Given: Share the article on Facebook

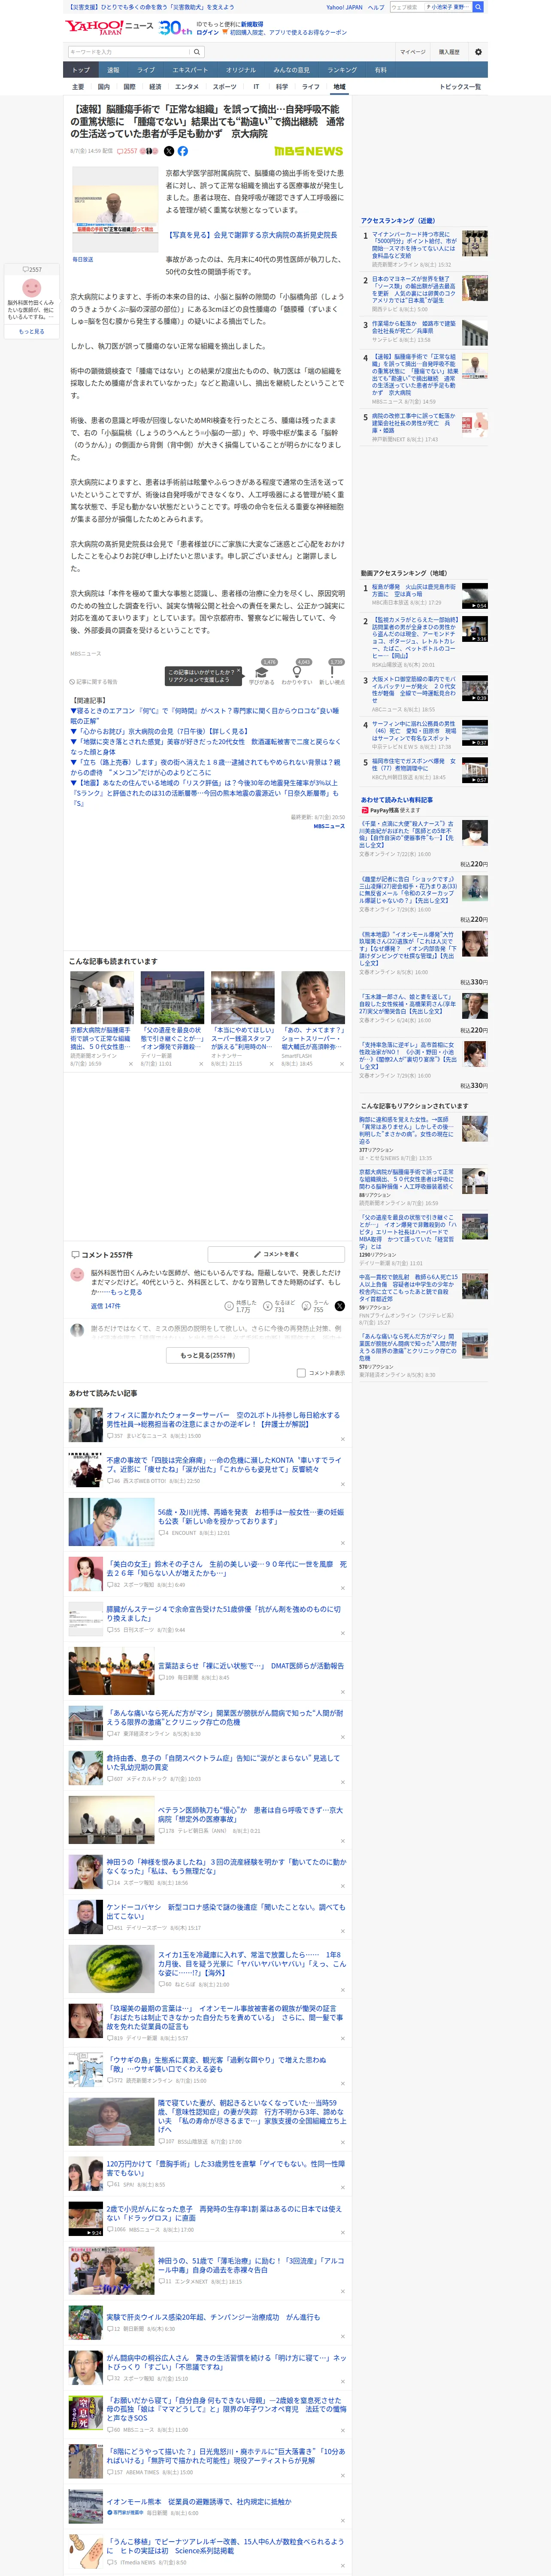Looking at the screenshot, I should (x=183, y=151).
